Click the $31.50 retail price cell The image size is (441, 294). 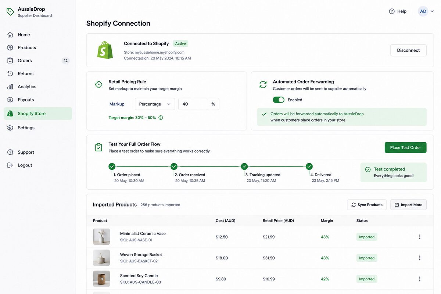point(269,258)
